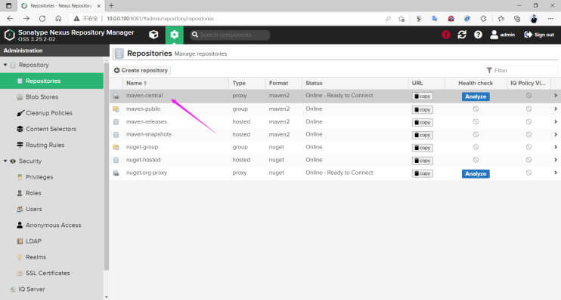This screenshot has width=561, height=300.
Task: Click the maven-central proxy repository icon
Action: point(116,96)
